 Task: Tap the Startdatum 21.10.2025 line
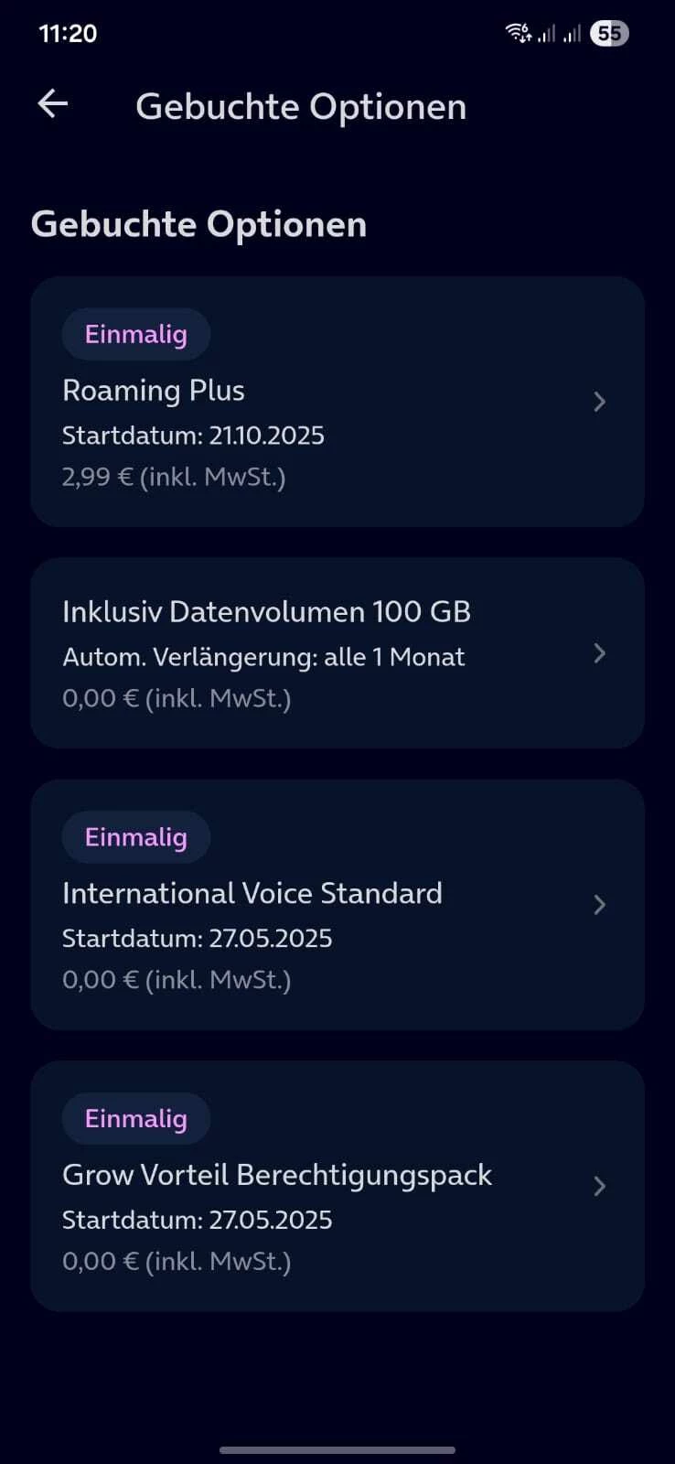point(193,435)
